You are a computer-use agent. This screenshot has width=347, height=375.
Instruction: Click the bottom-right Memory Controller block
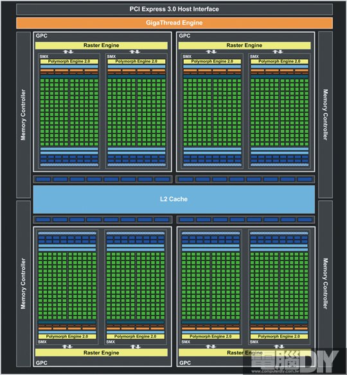click(326, 284)
